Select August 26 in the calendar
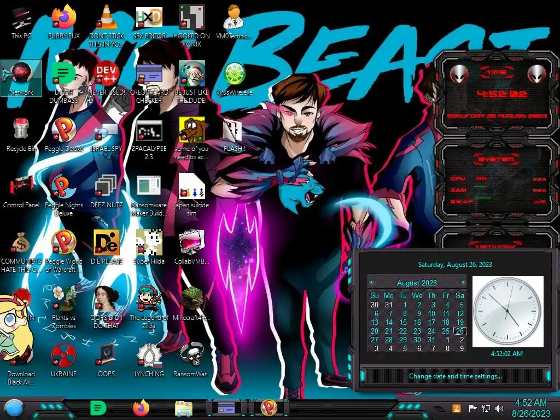 [x=459, y=331]
